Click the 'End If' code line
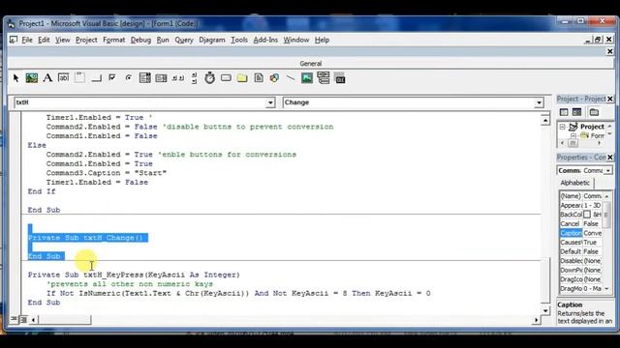This screenshot has height=348, width=620. click(x=42, y=191)
